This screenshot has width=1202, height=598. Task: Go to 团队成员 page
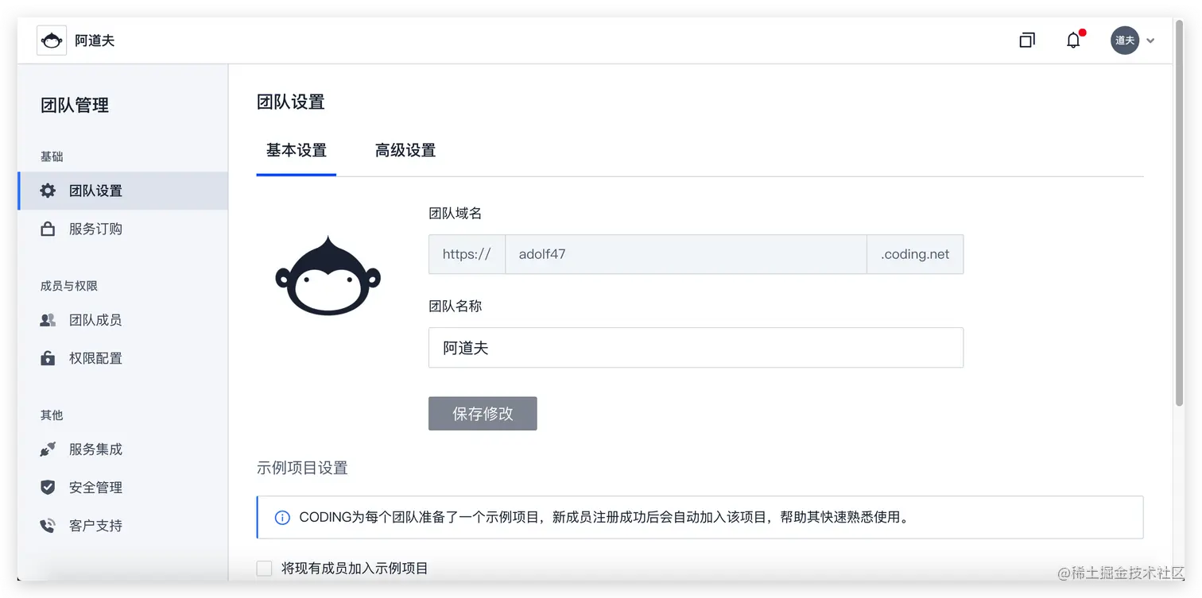click(x=122, y=320)
